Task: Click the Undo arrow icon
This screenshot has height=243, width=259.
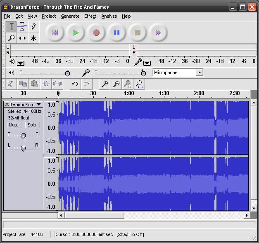Action: [75, 84]
